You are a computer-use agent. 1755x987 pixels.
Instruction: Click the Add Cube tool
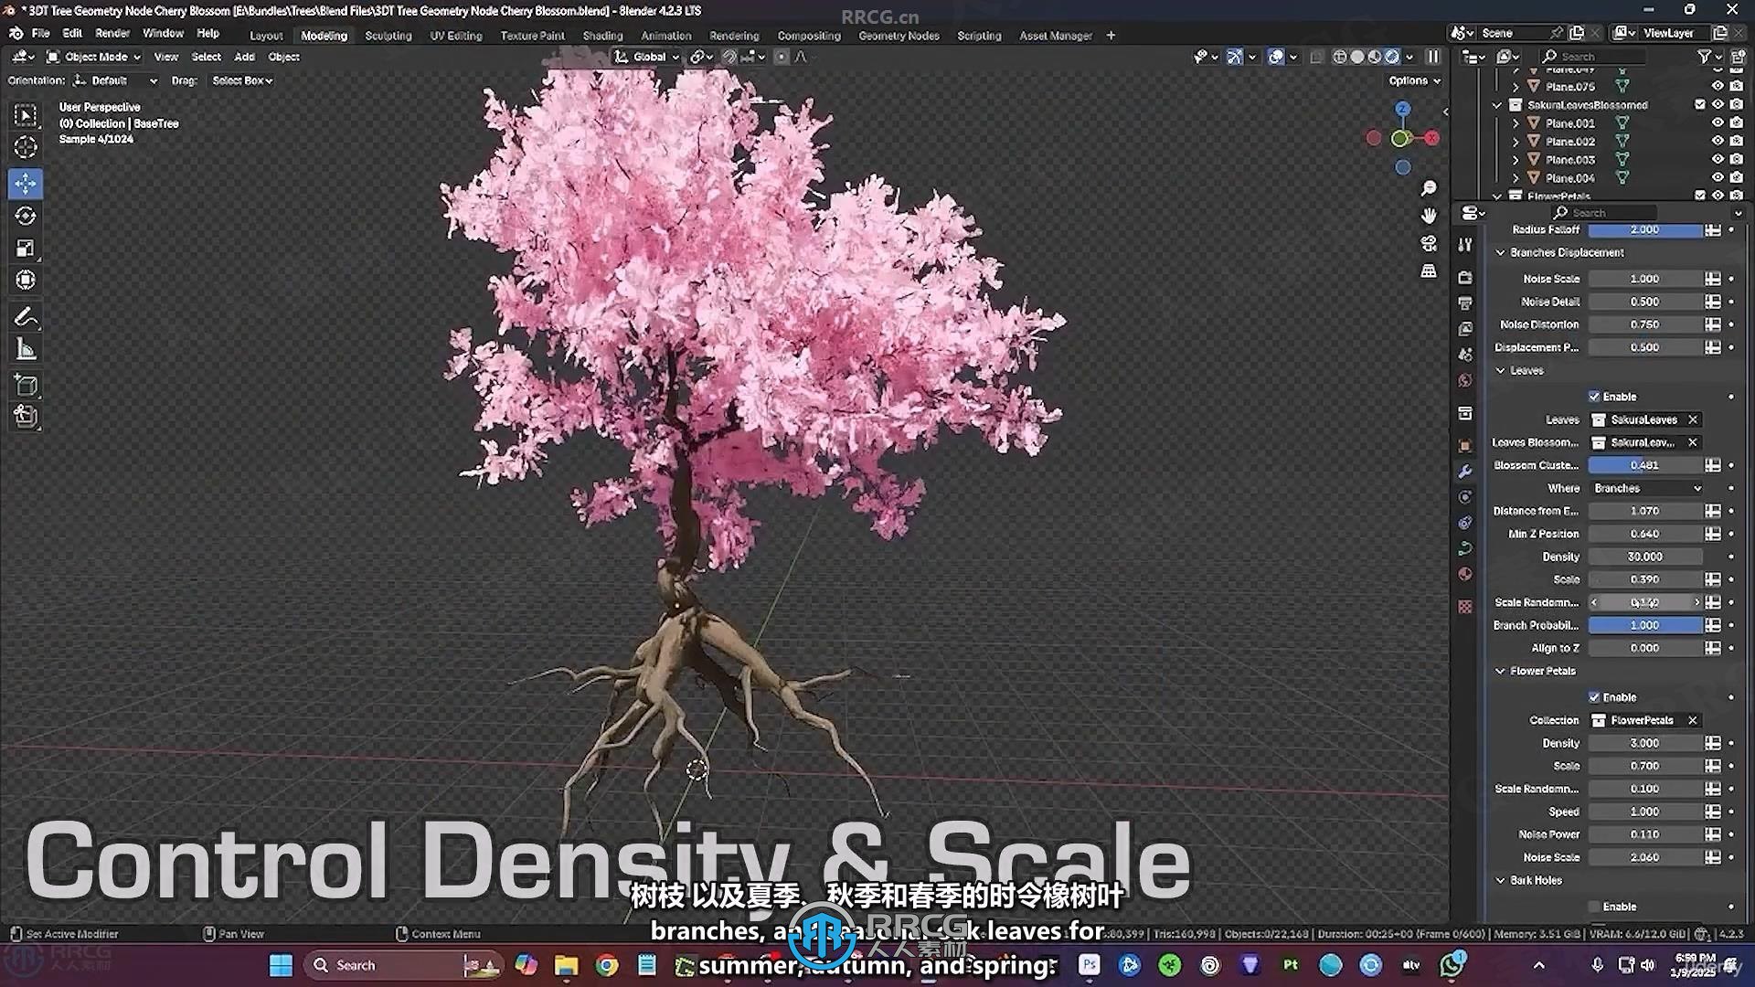[26, 385]
